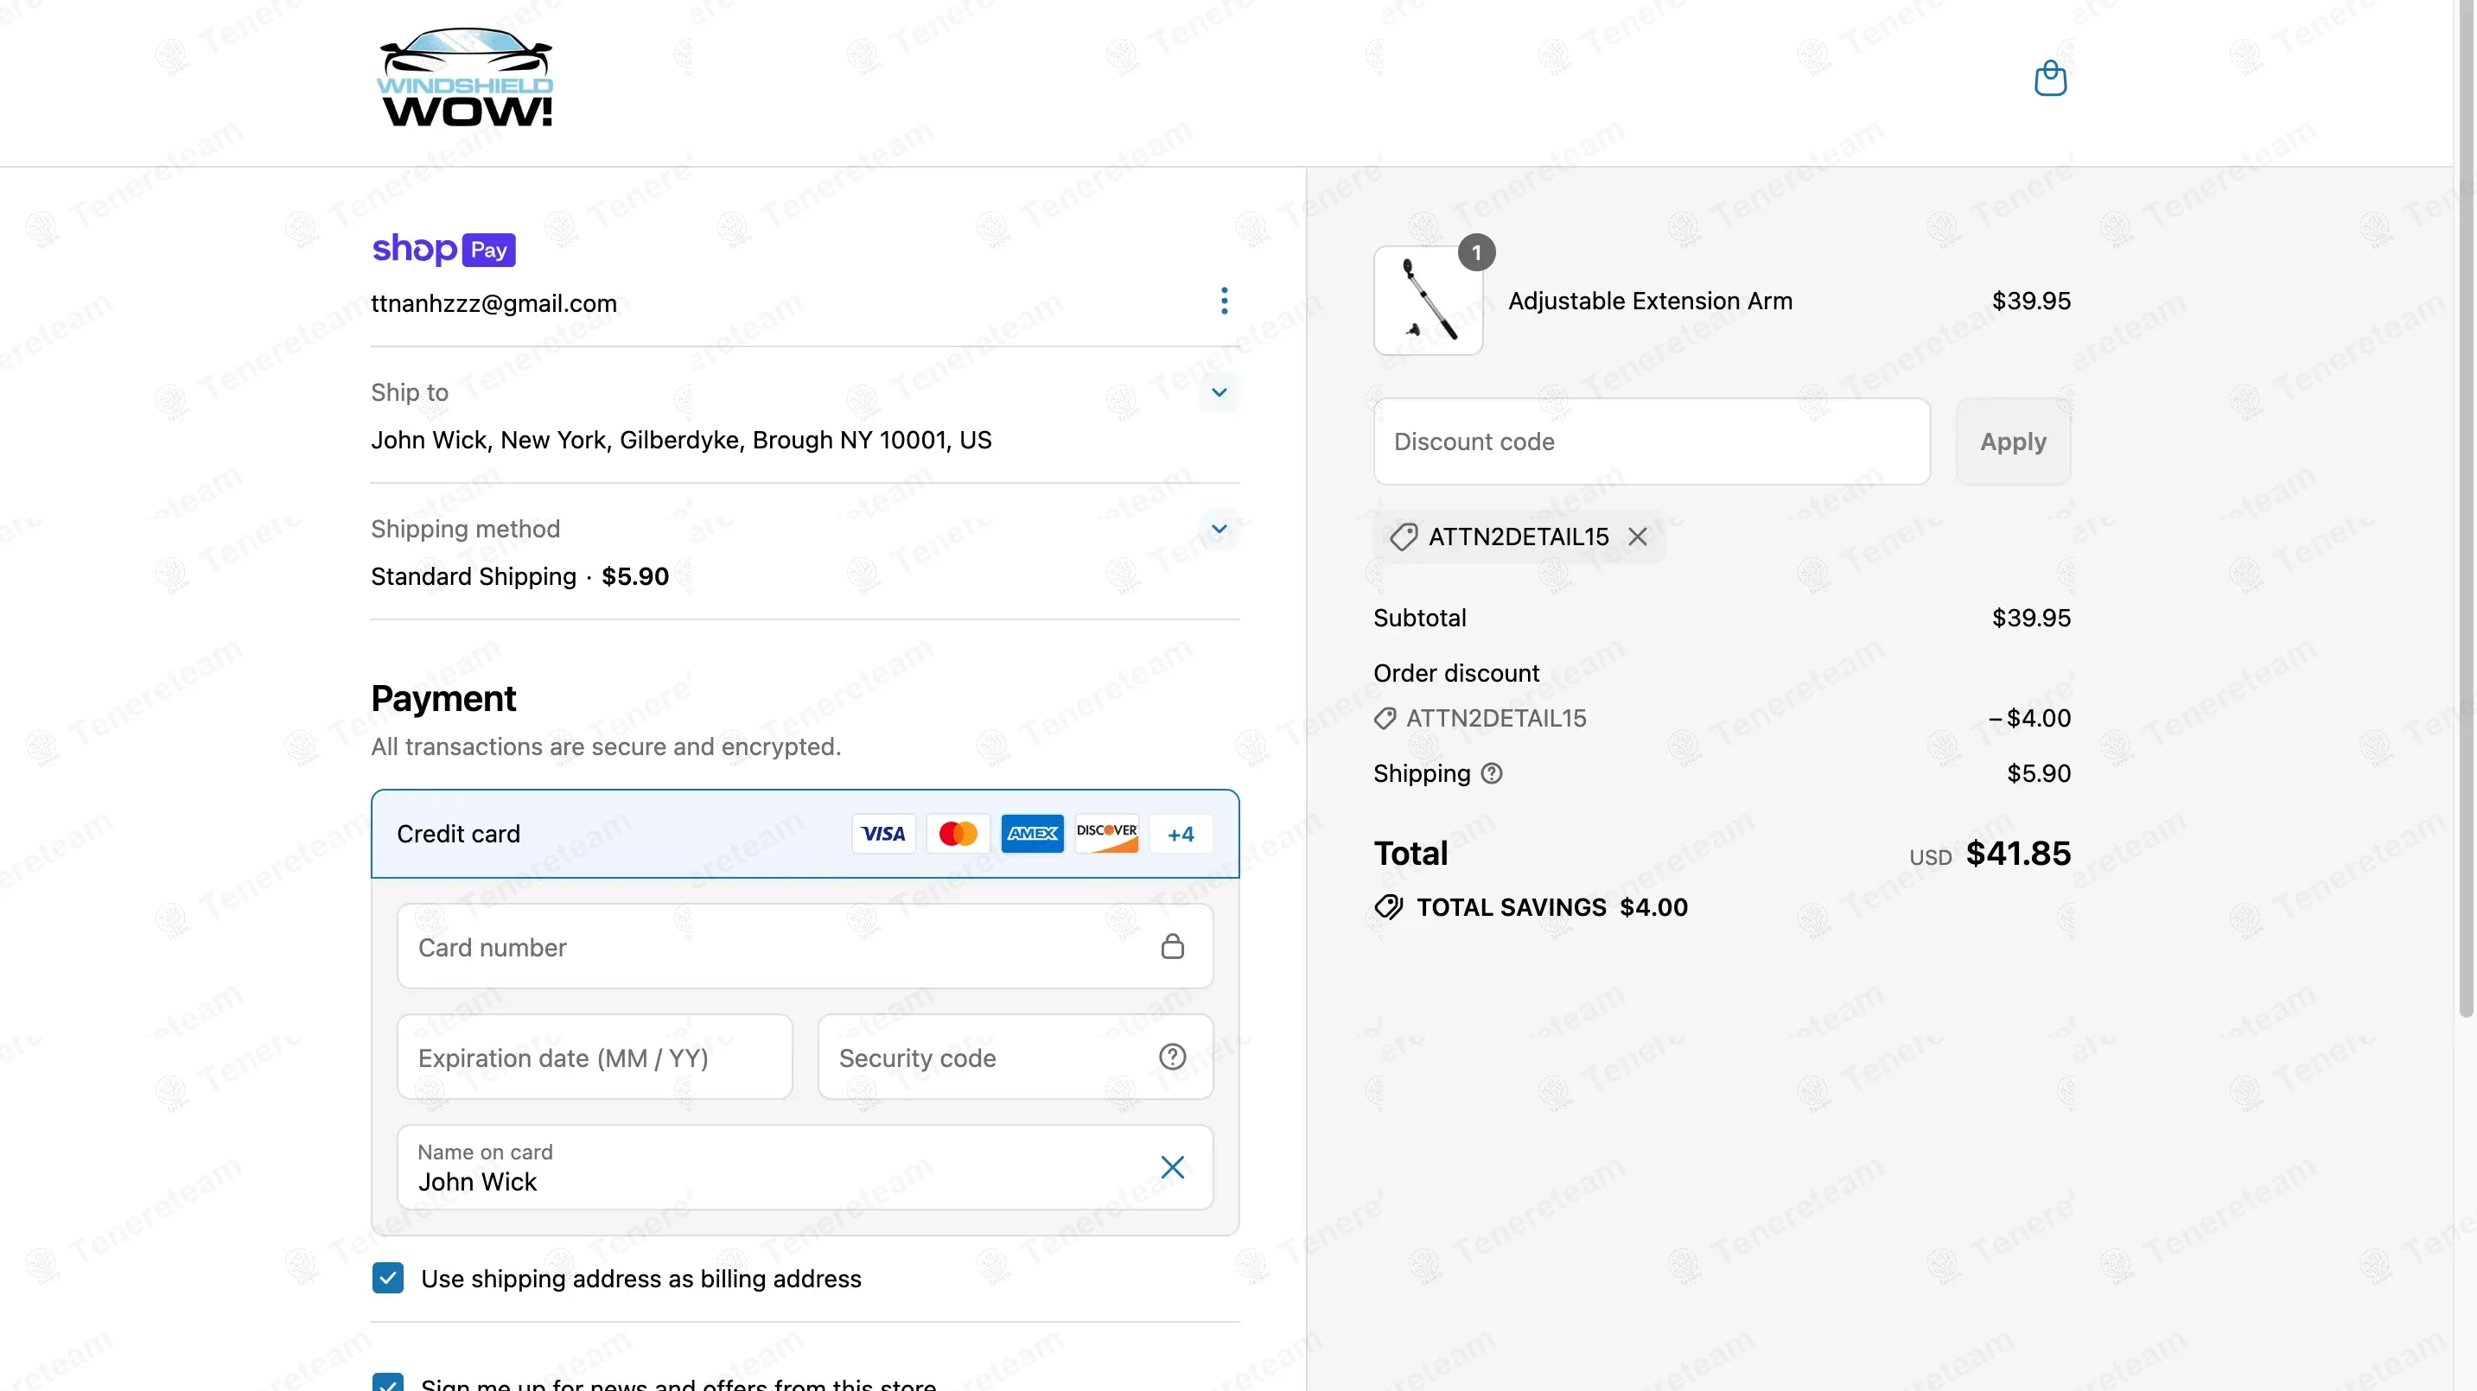Screen dimensions: 2477x1391
Task: Clear the Name on card field
Action: click(1171, 1167)
